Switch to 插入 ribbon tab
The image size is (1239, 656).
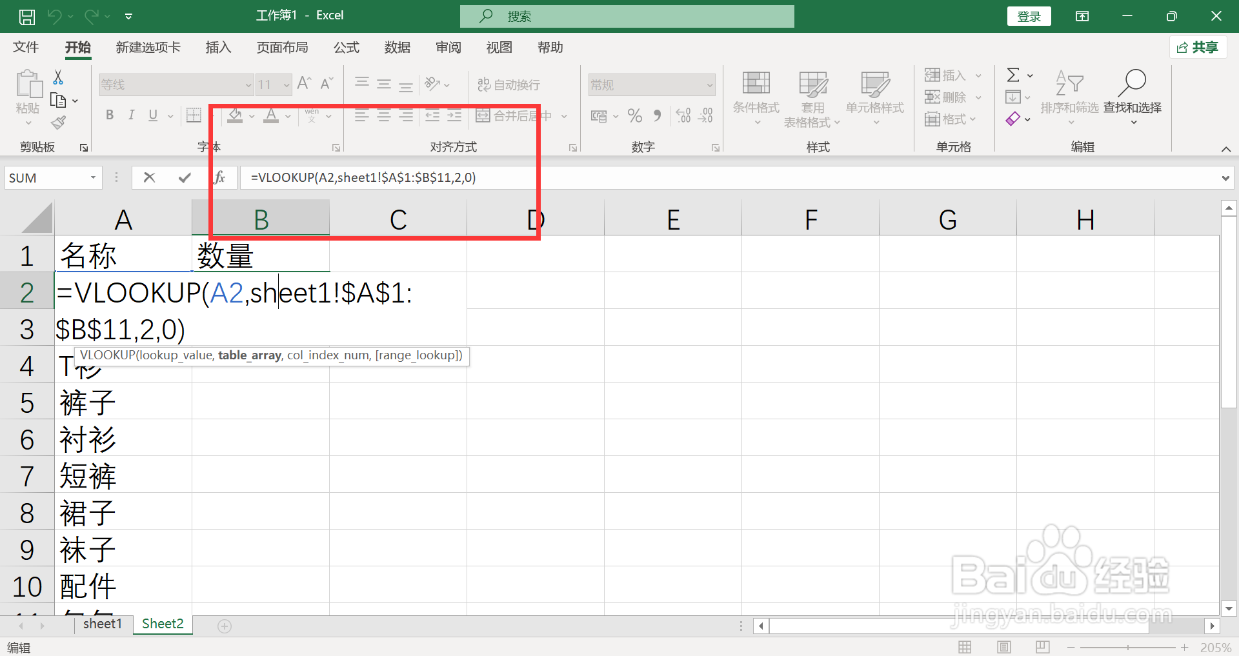(x=218, y=47)
